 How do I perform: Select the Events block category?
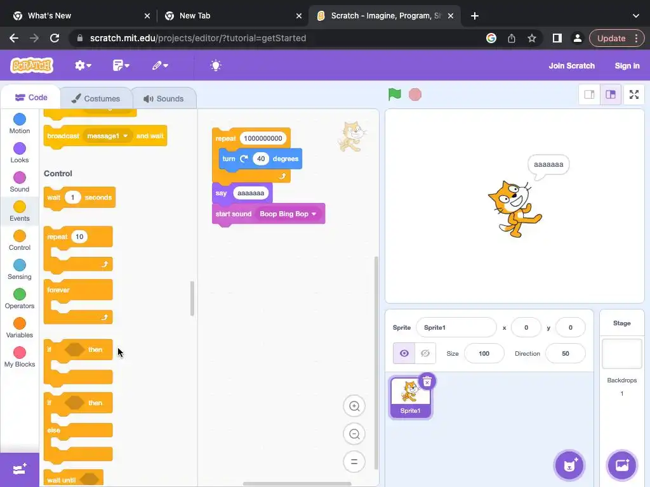click(20, 211)
